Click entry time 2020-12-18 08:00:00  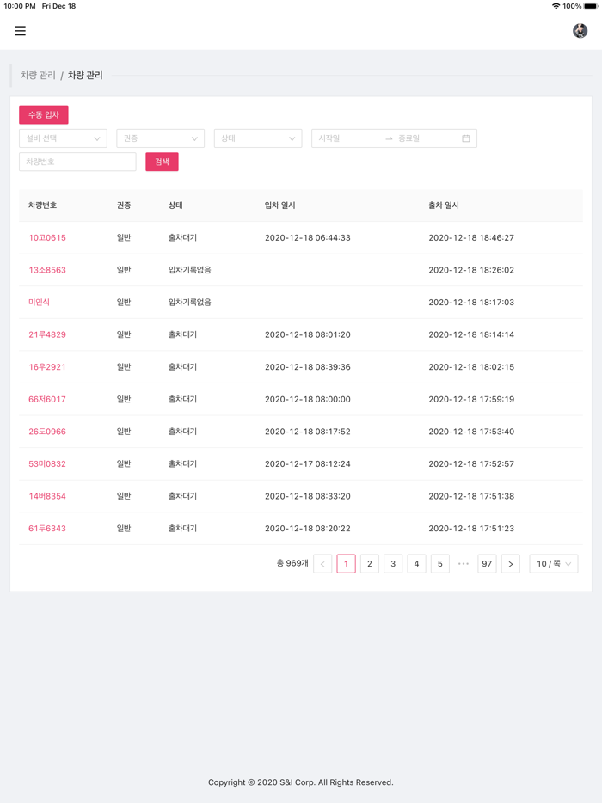[307, 399]
